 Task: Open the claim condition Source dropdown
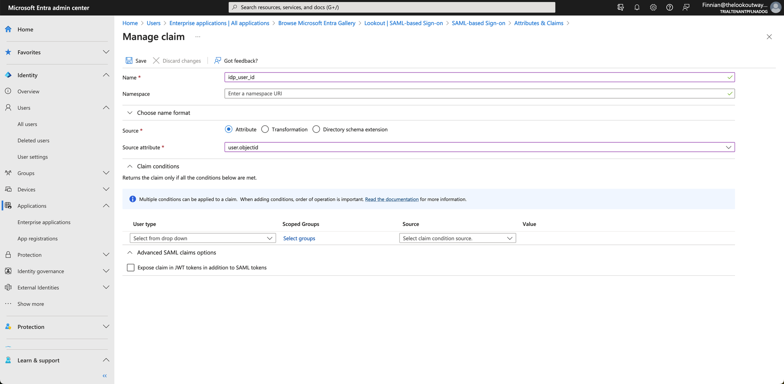(457, 238)
